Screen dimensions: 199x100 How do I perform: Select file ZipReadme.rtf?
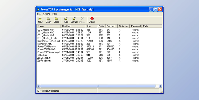pyautogui.click(x=44, y=61)
